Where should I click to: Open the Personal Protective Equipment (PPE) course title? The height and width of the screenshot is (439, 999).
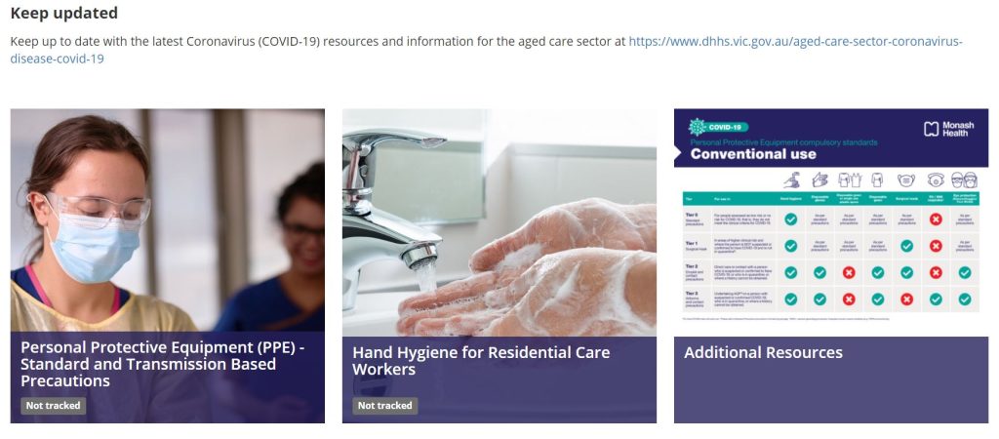tap(163, 364)
